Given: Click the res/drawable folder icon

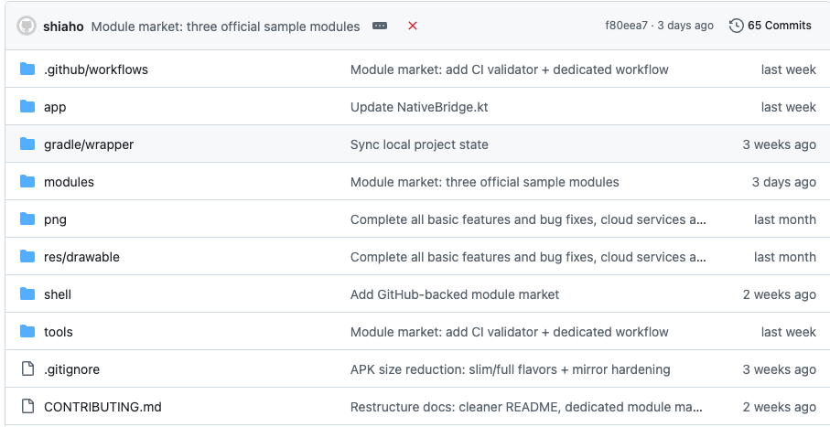Looking at the screenshot, I should 27,257.
